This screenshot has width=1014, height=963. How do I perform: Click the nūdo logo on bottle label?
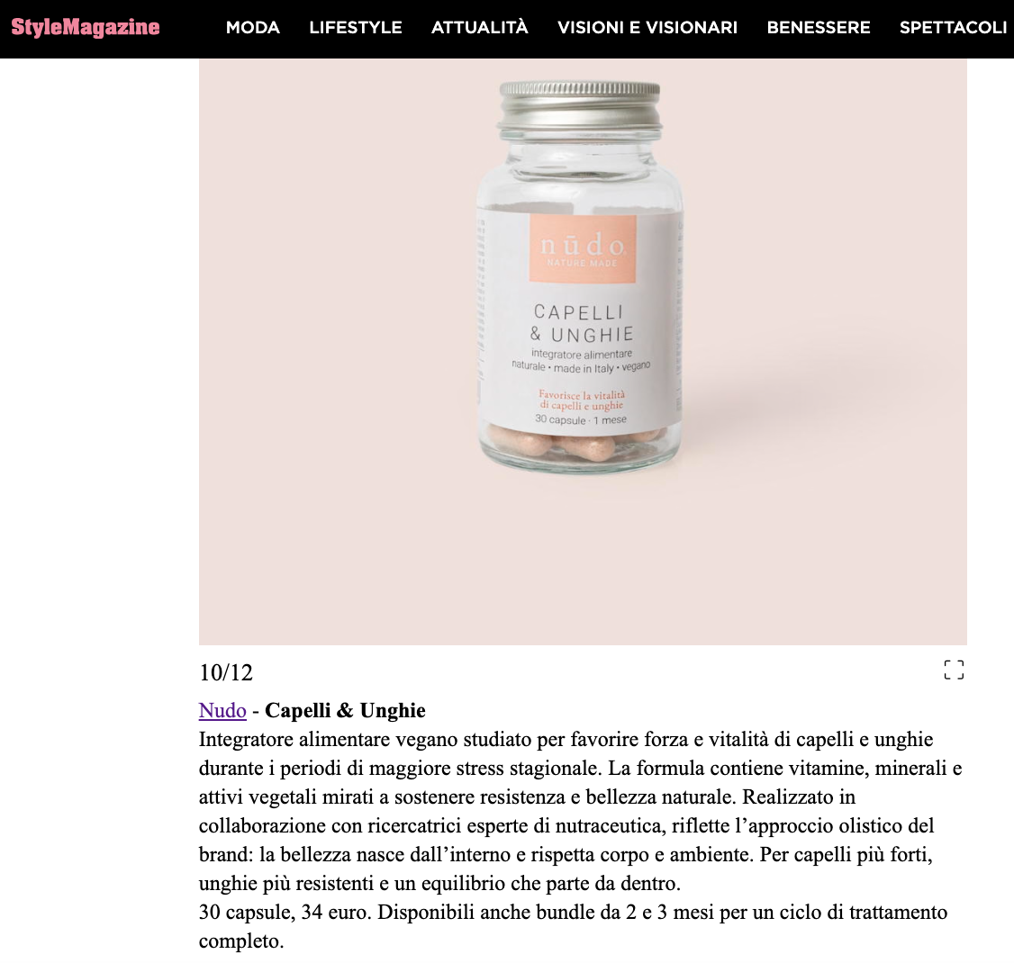pyautogui.click(x=583, y=248)
